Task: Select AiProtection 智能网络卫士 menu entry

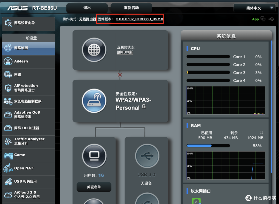Action: pos(28,88)
